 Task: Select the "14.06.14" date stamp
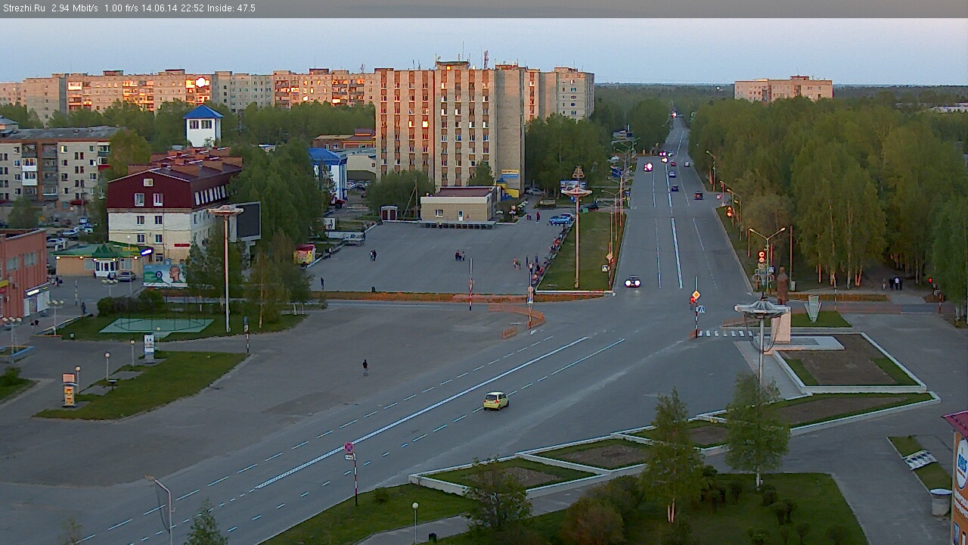pos(160,8)
